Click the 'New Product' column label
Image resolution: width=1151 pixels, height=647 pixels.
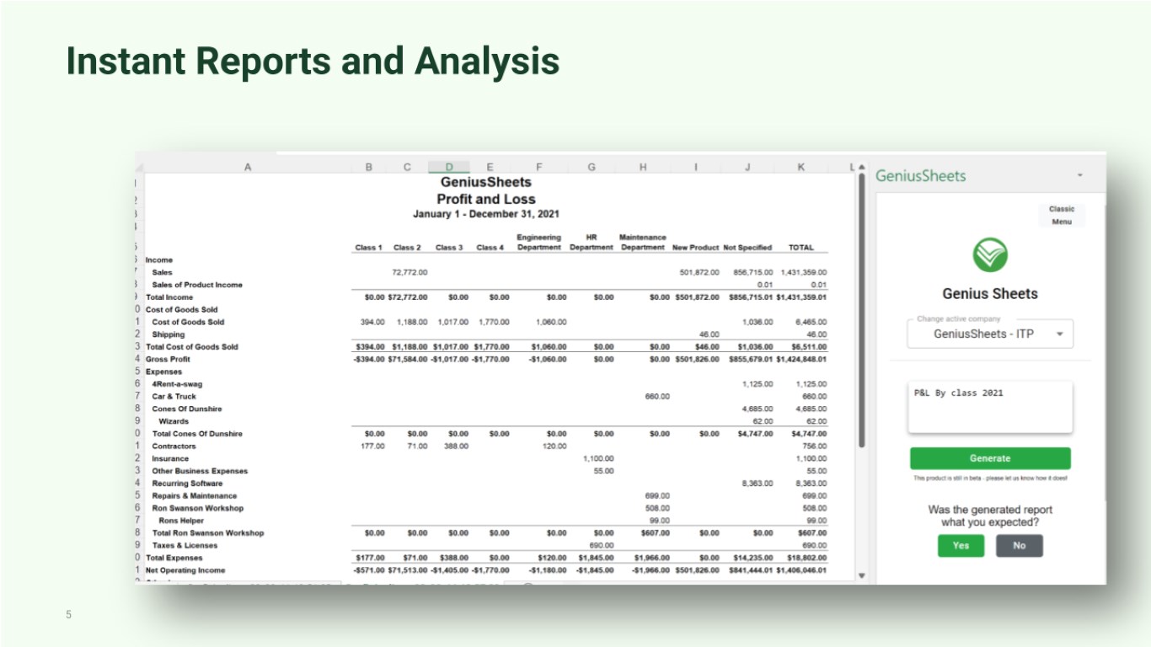click(x=696, y=248)
